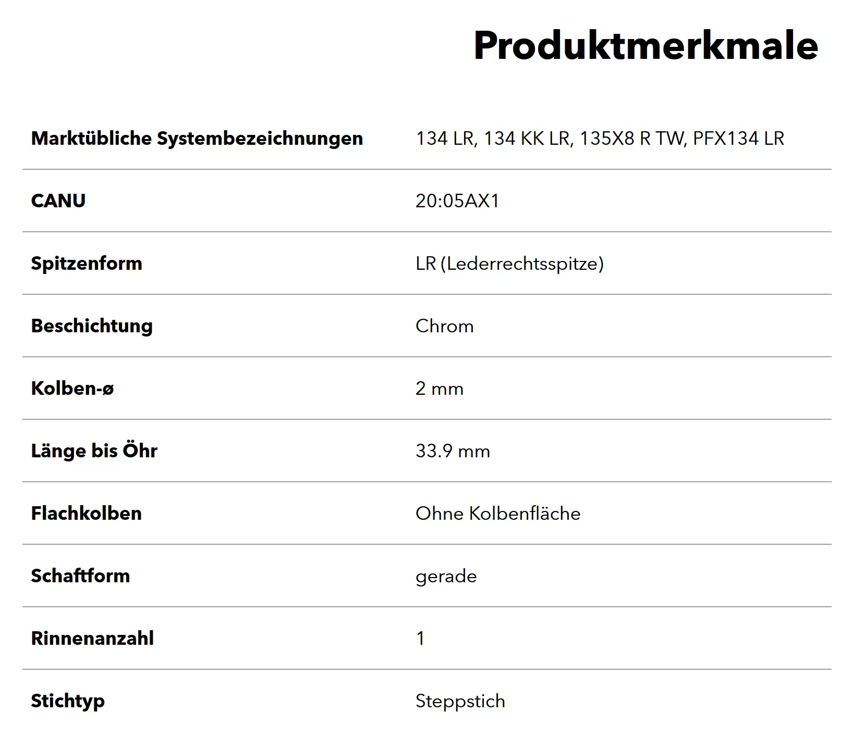Select the Rinnenanzahl label
853x750 pixels.
pyautogui.click(x=92, y=639)
